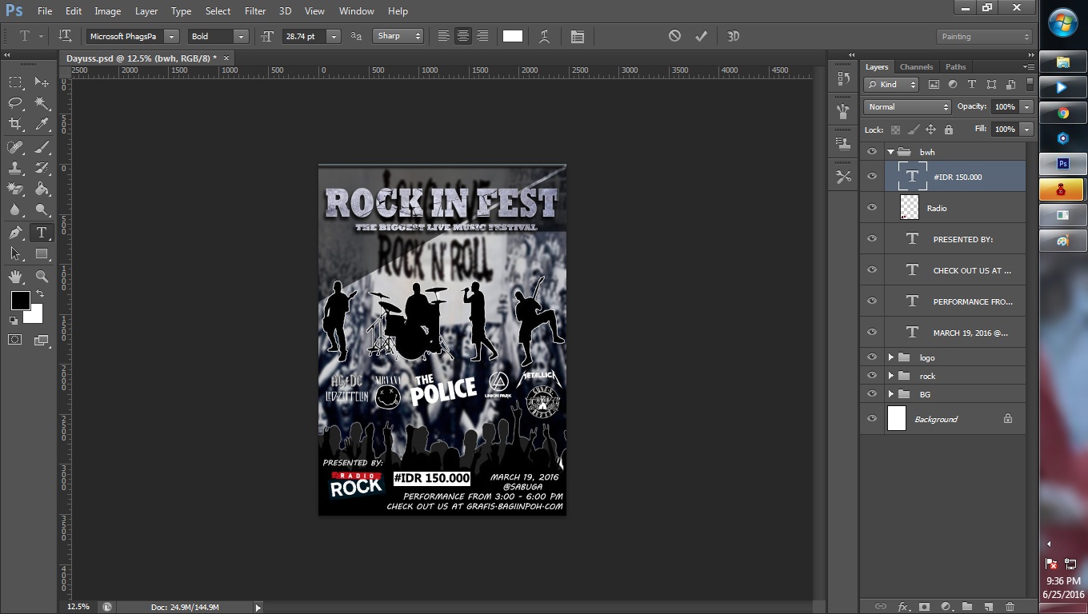Expand the logo layer group
Screen dimensions: 1088x614
pos(890,357)
